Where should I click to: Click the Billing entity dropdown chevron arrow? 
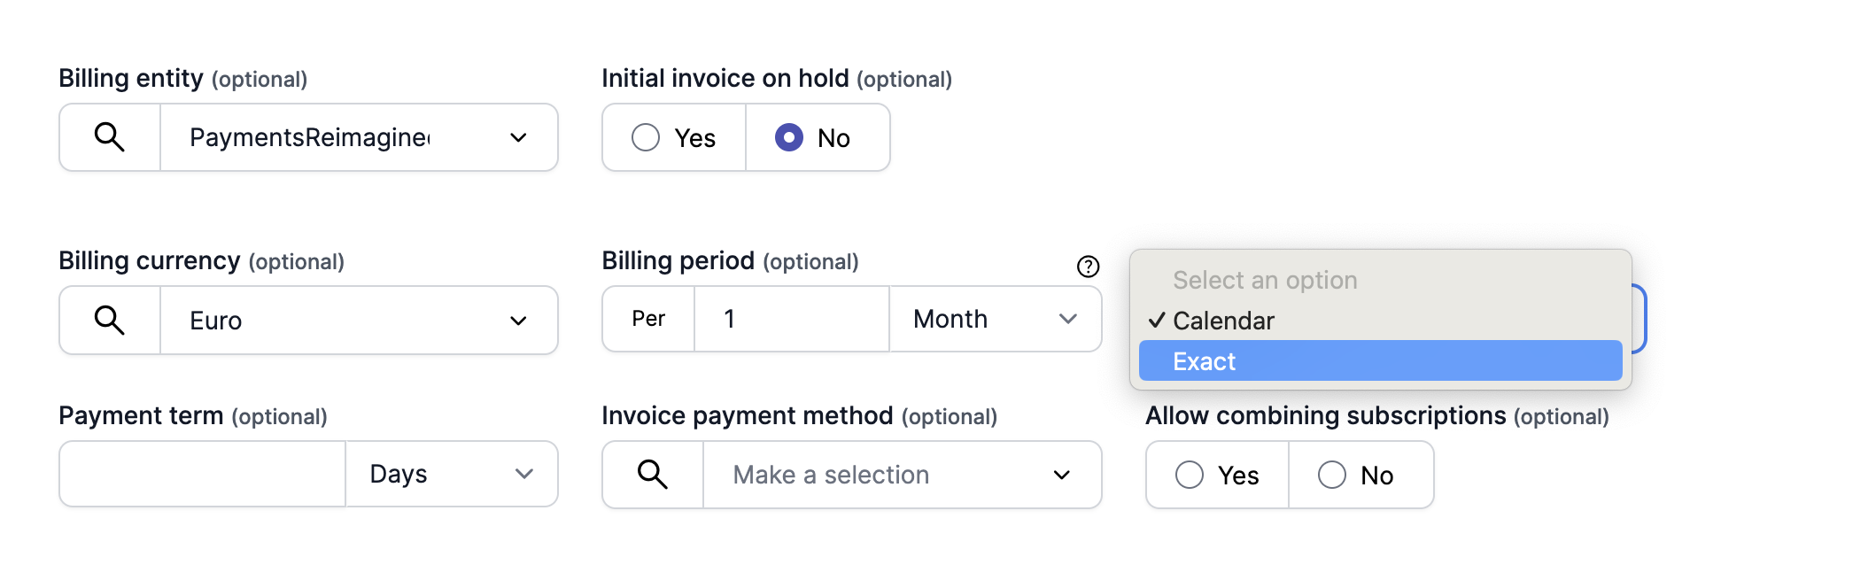(519, 137)
